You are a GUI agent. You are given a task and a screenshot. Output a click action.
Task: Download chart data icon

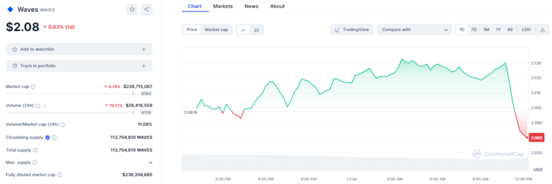pos(542,30)
